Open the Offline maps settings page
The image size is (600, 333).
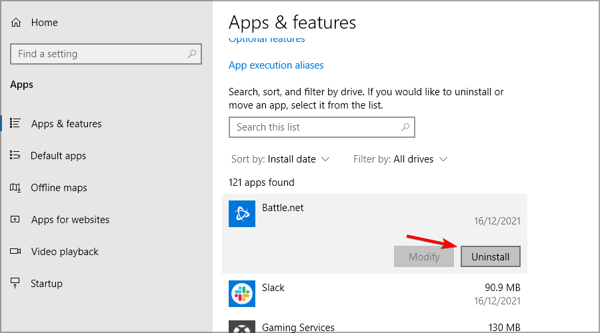click(x=59, y=188)
